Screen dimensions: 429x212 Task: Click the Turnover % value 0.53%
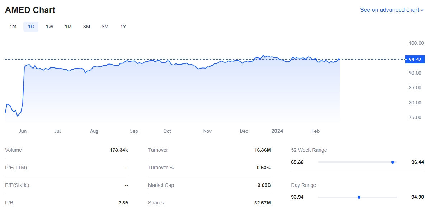click(264, 168)
